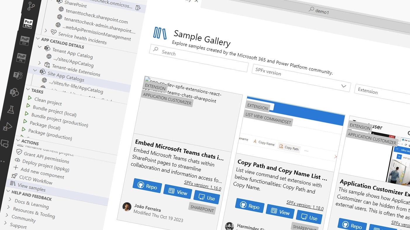Click the Teams Toolkit activity bar icon

(x=18, y=75)
